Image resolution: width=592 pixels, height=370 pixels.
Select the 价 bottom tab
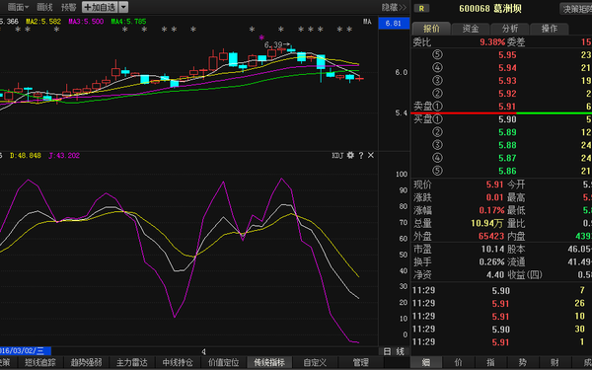(458, 362)
